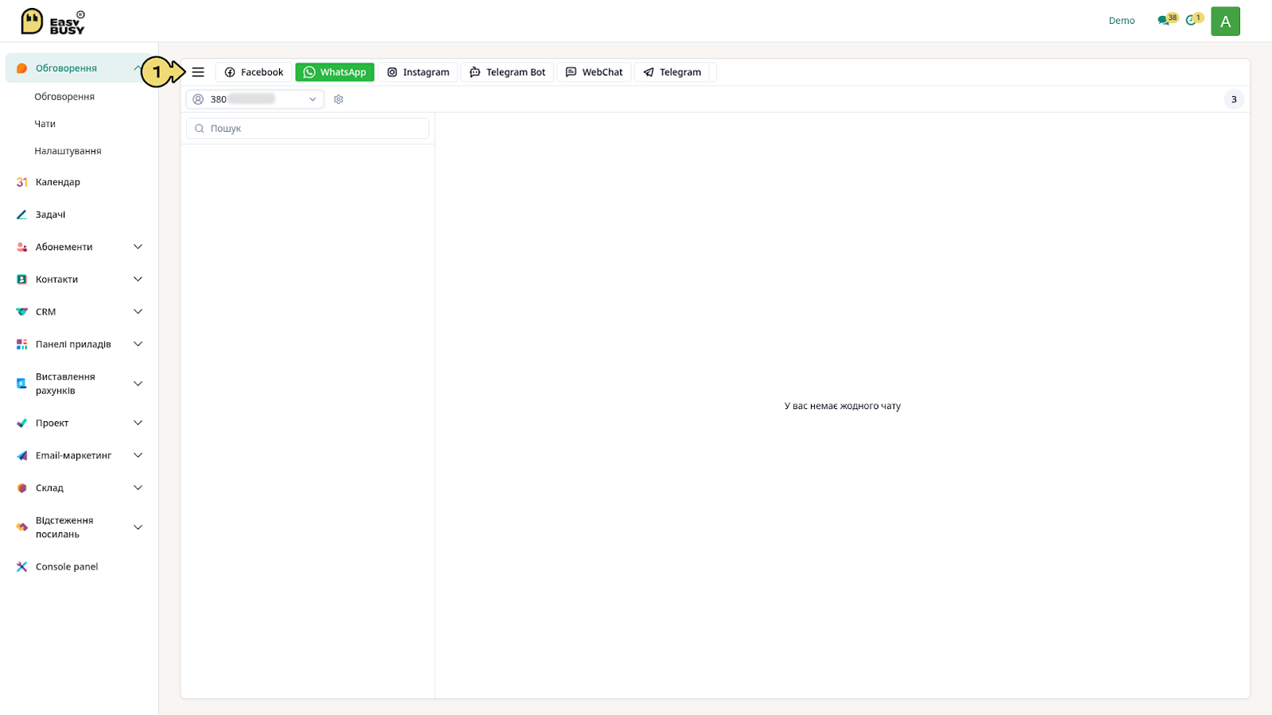Click the Абонементи people icon
This screenshot has width=1272, height=715.
click(x=21, y=247)
